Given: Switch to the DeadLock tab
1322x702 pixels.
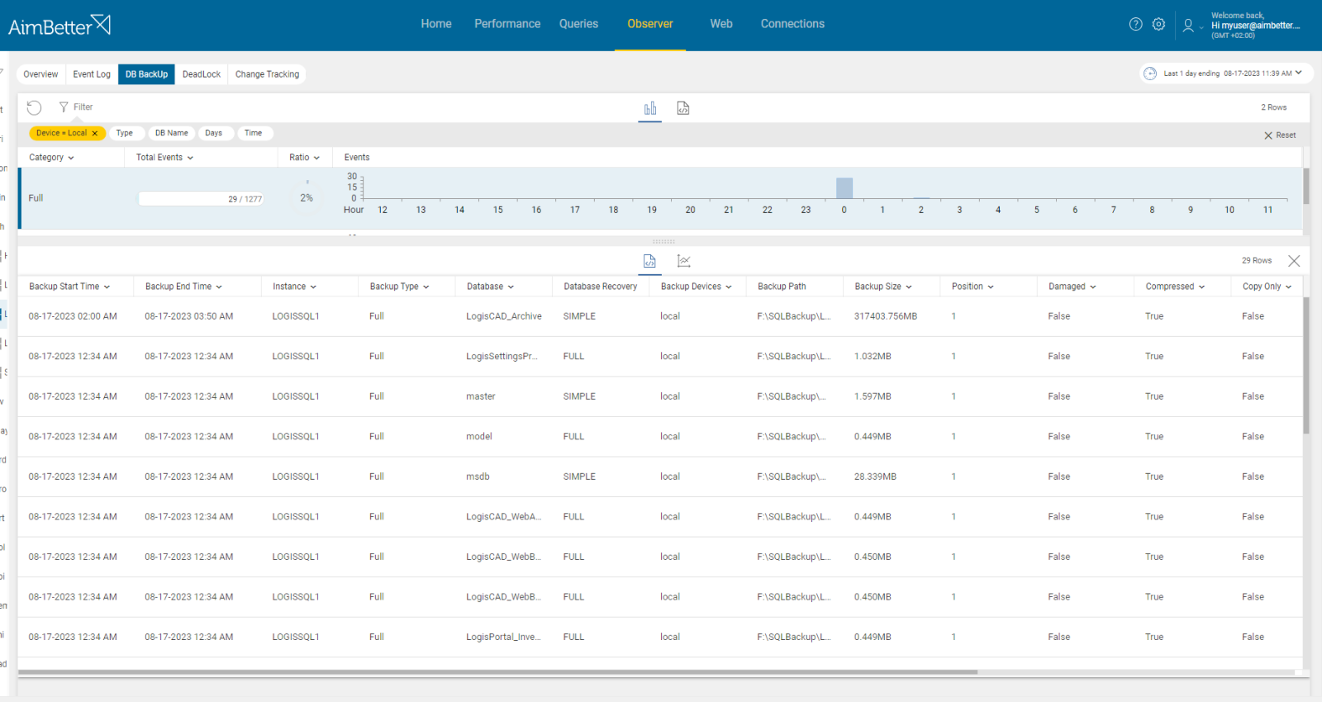Looking at the screenshot, I should (202, 74).
